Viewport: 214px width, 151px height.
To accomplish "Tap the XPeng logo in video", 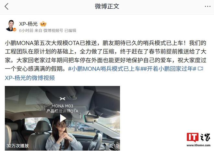I will click(63, 99).
